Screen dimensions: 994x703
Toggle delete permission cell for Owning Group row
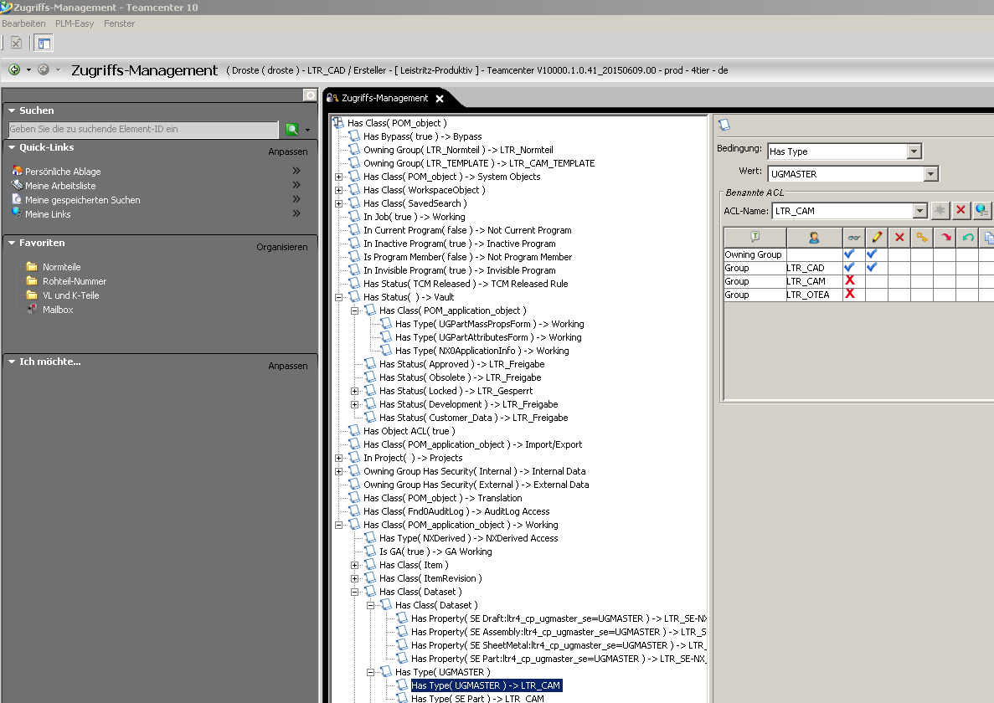click(899, 254)
